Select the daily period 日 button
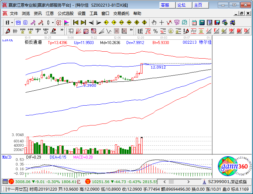This screenshot has width=253, height=194. (7, 23)
